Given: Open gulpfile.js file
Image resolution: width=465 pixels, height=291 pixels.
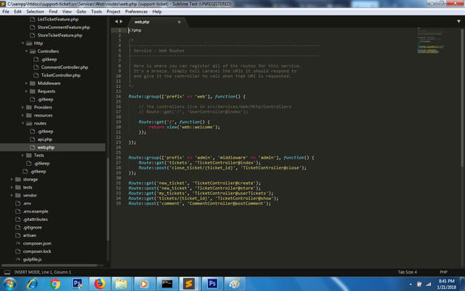Looking at the screenshot, I should coord(32,260).
